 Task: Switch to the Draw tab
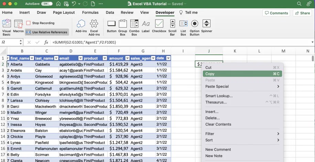(41, 12)
